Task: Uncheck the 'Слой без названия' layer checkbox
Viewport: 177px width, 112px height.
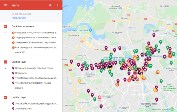Action: point(5,26)
